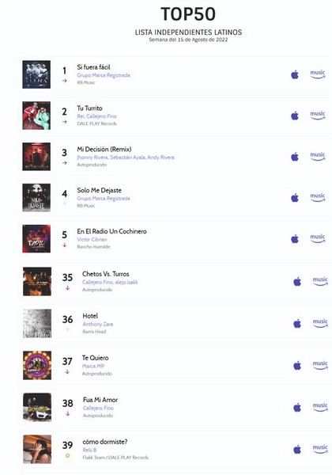Open the Tu Turrito cover thumbnail
332x475 pixels.
pos(36,116)
